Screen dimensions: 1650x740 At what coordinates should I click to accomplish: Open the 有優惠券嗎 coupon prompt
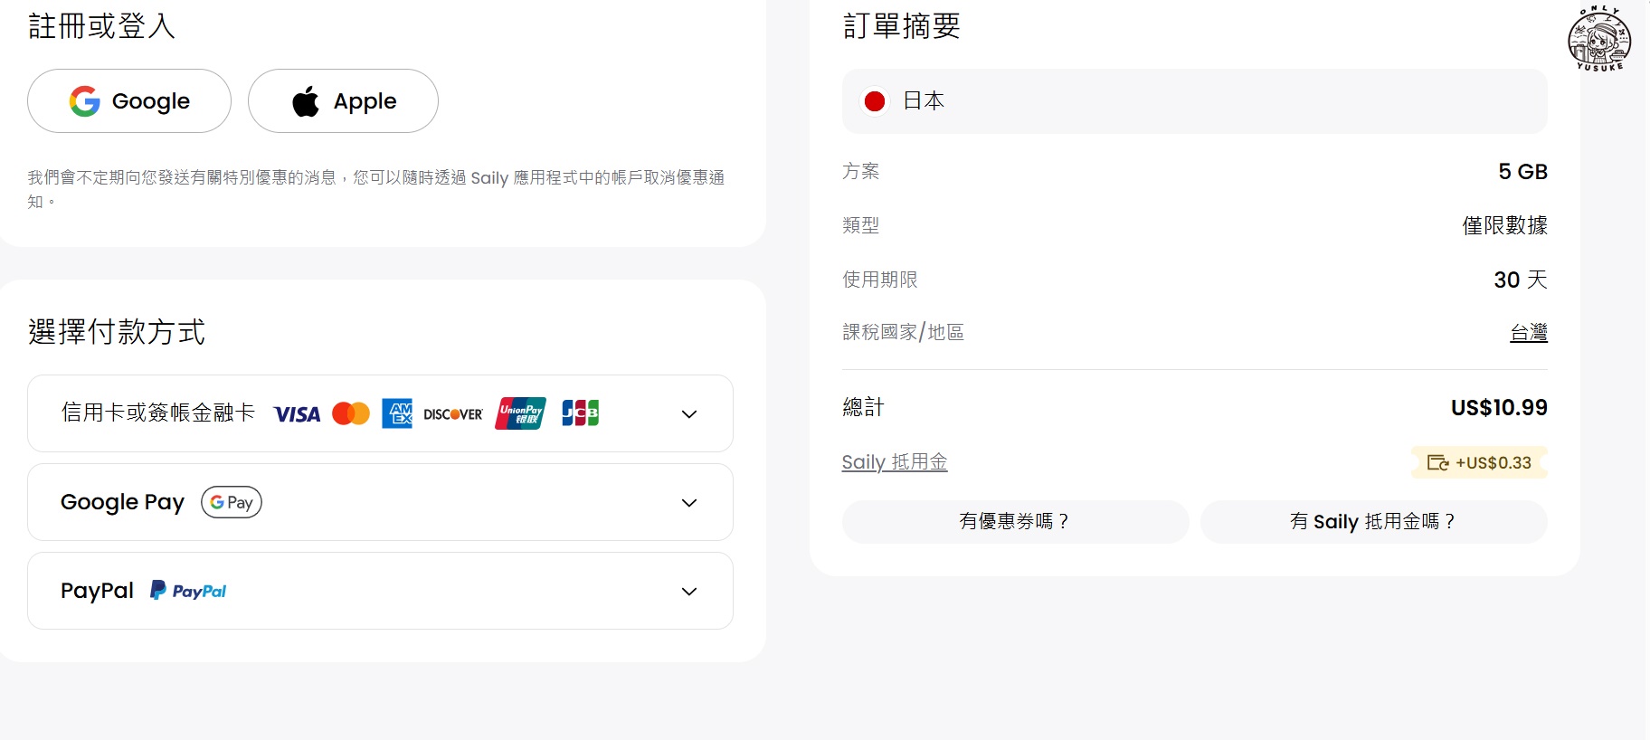click(1015, 521)
